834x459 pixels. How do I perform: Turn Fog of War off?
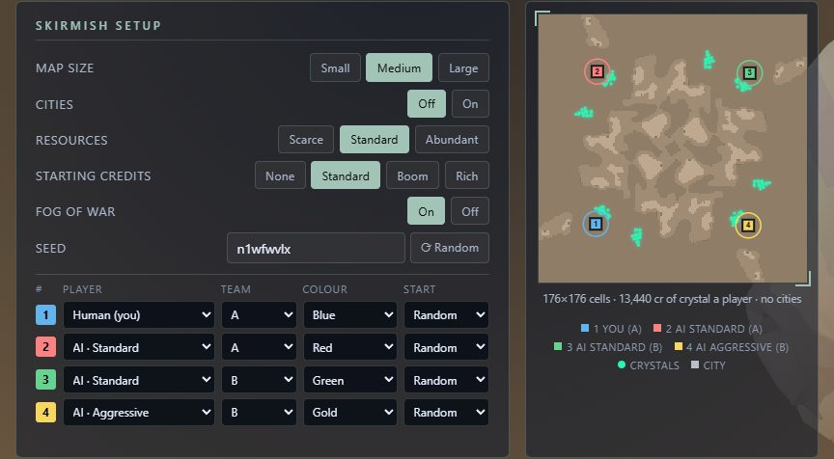coord(470,211)
